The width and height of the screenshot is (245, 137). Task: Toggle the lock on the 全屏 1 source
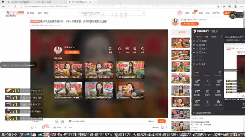[x=197, y=64]
